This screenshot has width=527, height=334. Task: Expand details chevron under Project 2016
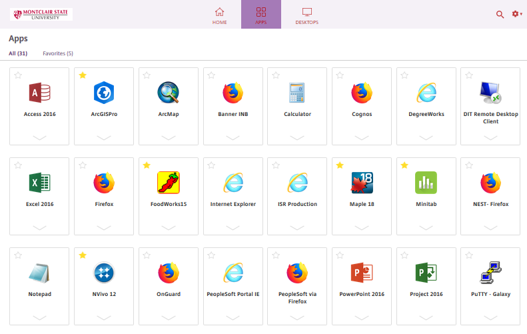point(426,317)
